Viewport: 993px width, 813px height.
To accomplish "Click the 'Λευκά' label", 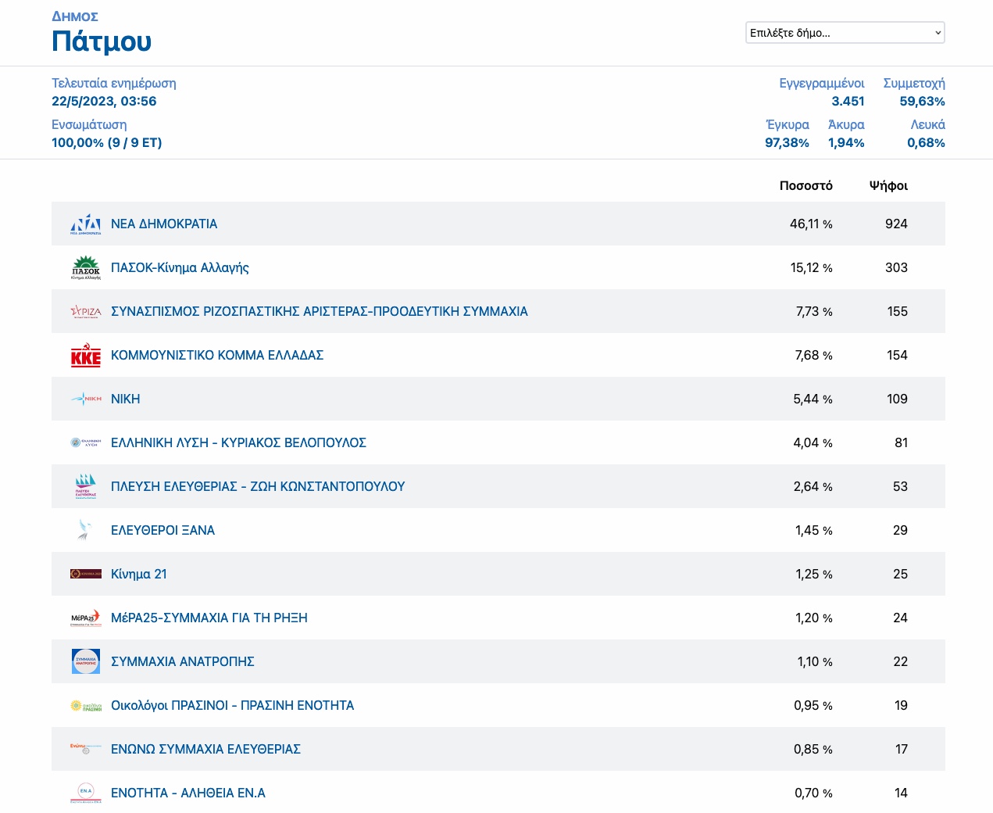I will (x=927, y=124).
